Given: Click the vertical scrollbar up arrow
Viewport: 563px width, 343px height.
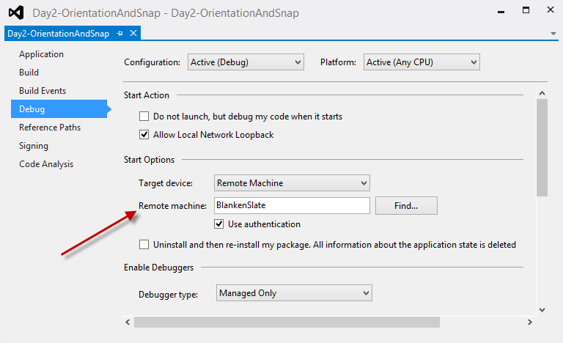Looking at the screenshot, I should (542, 92).
